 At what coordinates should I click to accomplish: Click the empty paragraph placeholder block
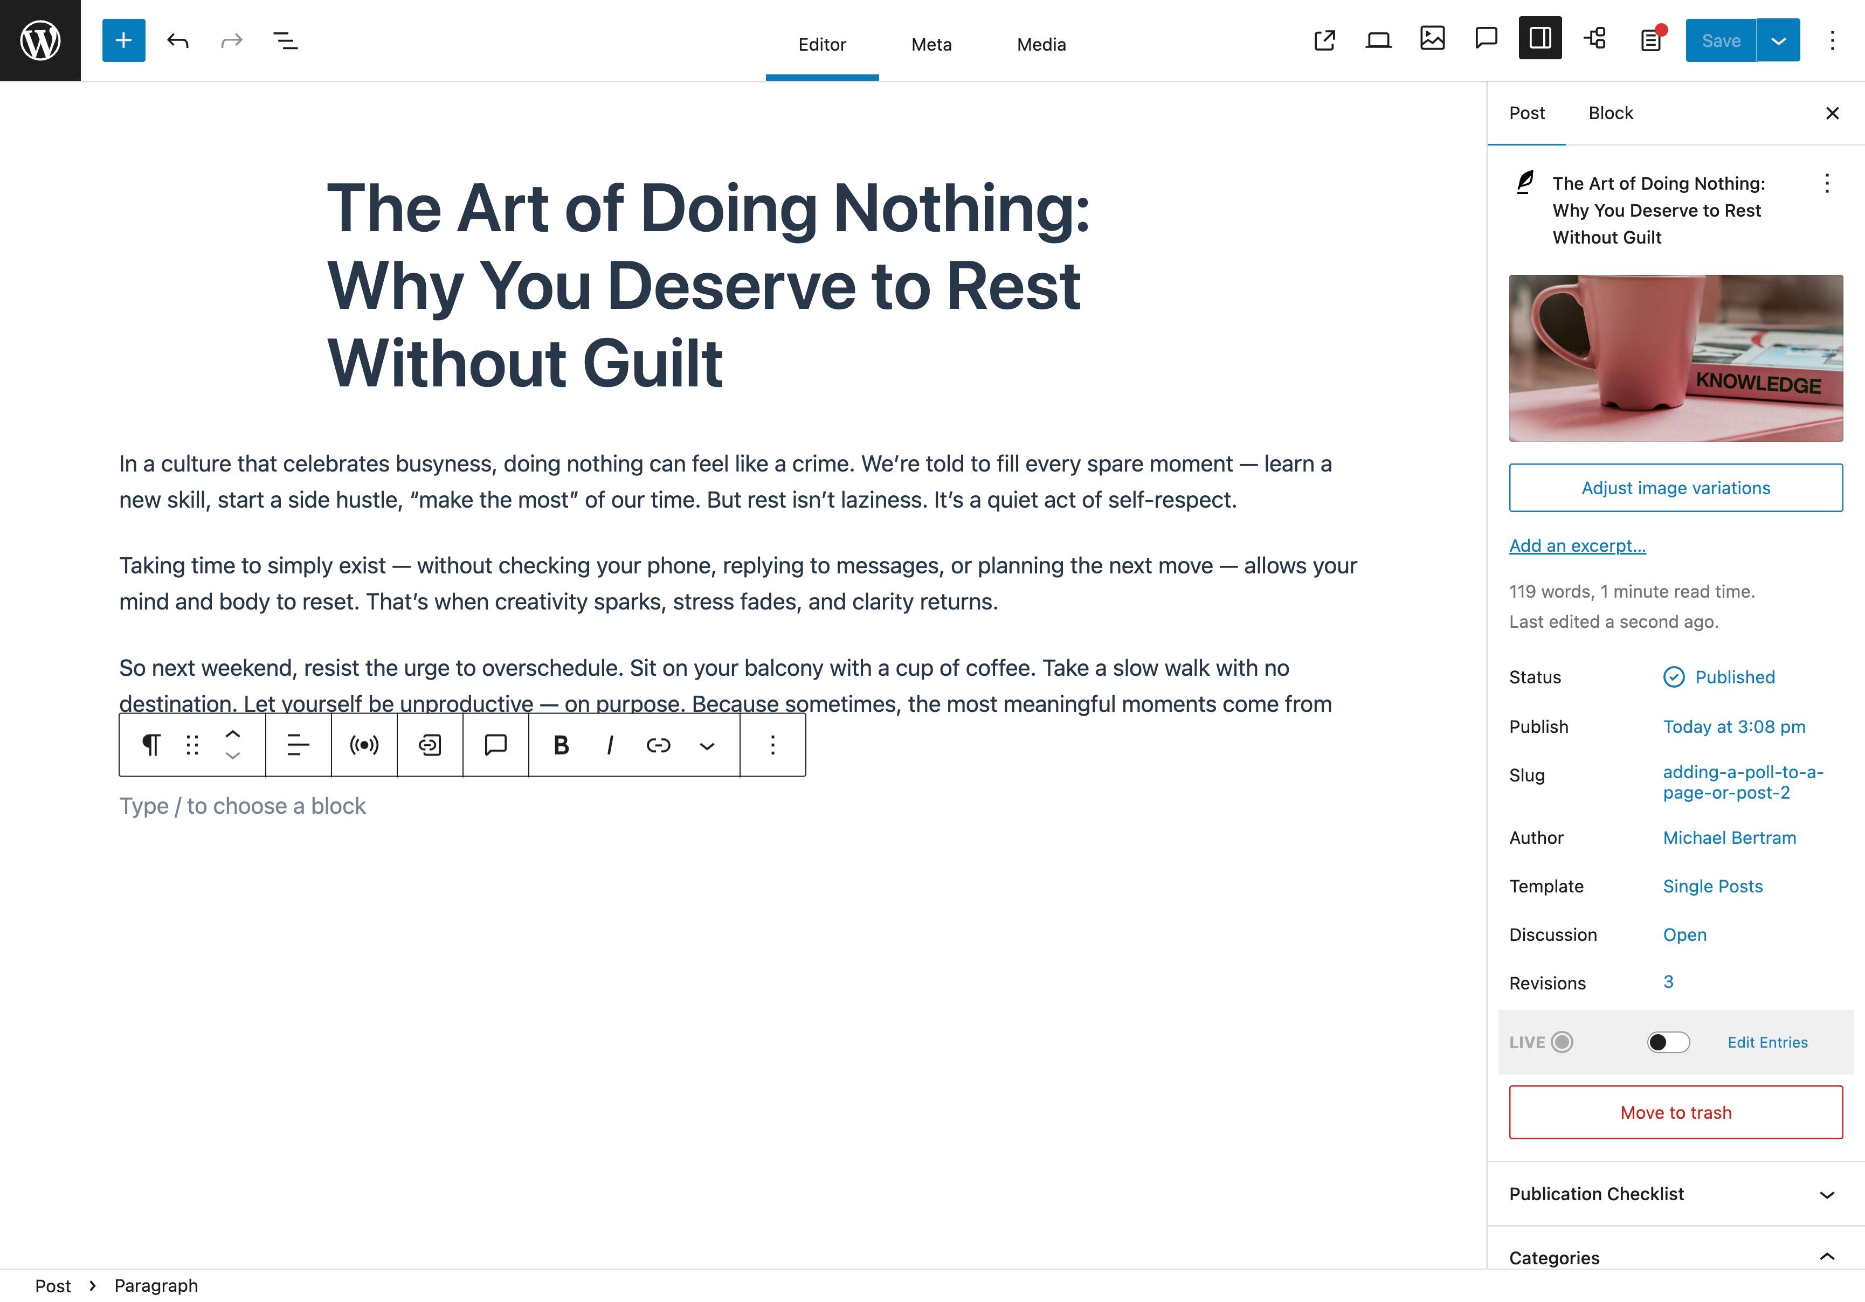(x=242, y=806)
